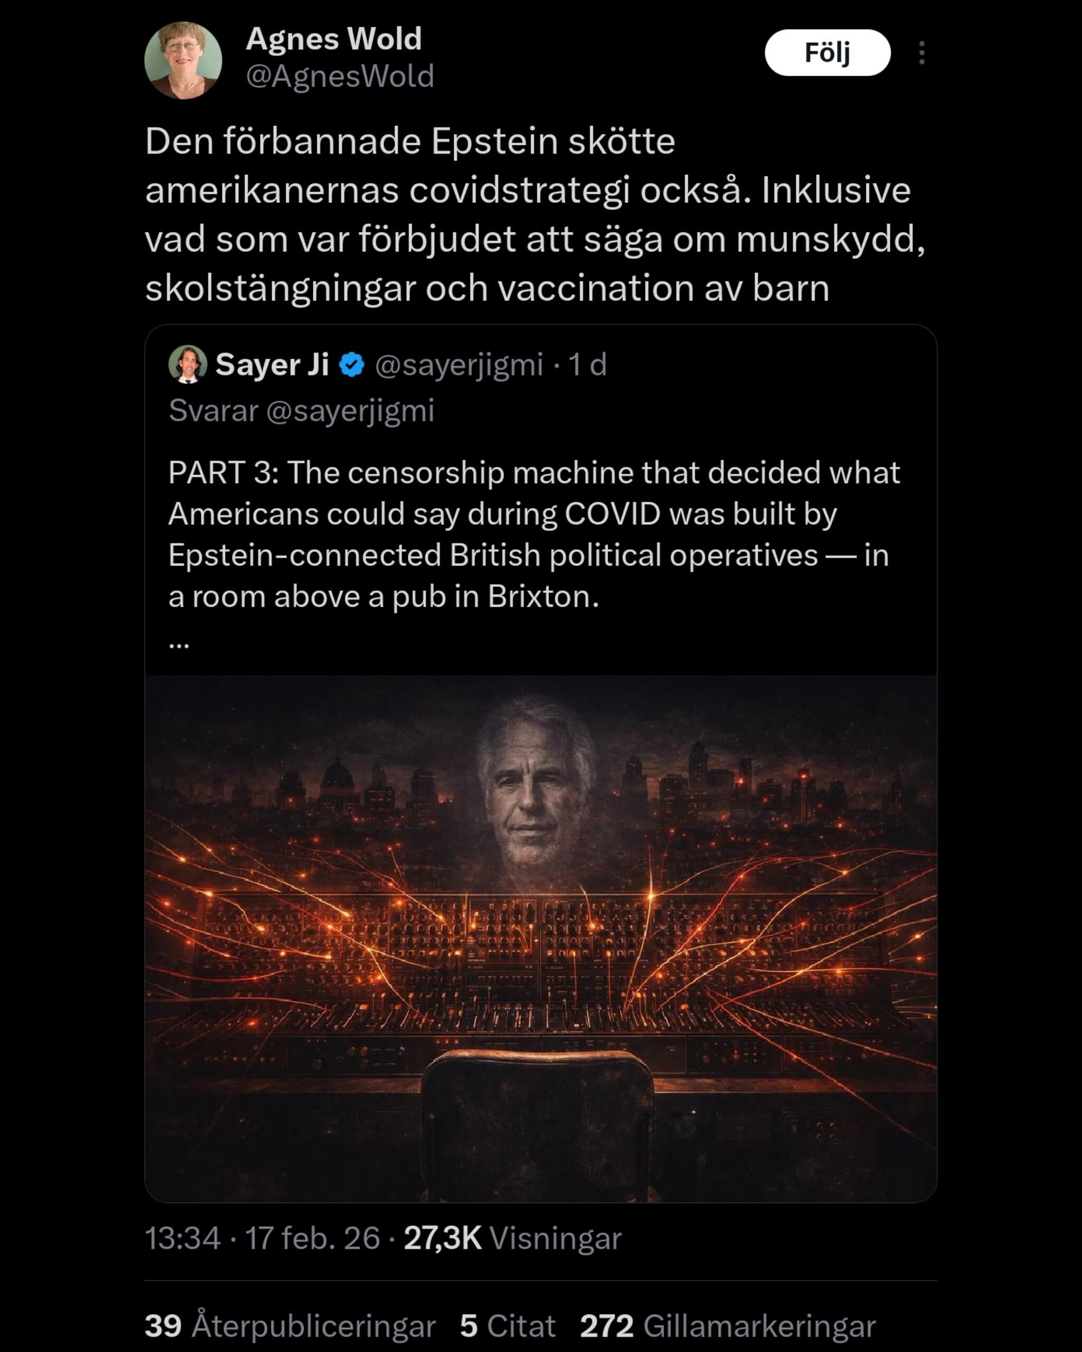Open Agnes Wold's profile picture
The width and height of the screenshot is (1082, 1352).
pos(183,60)
